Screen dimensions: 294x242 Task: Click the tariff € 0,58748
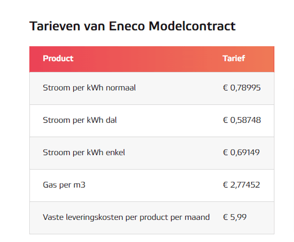tap(242, 120)
